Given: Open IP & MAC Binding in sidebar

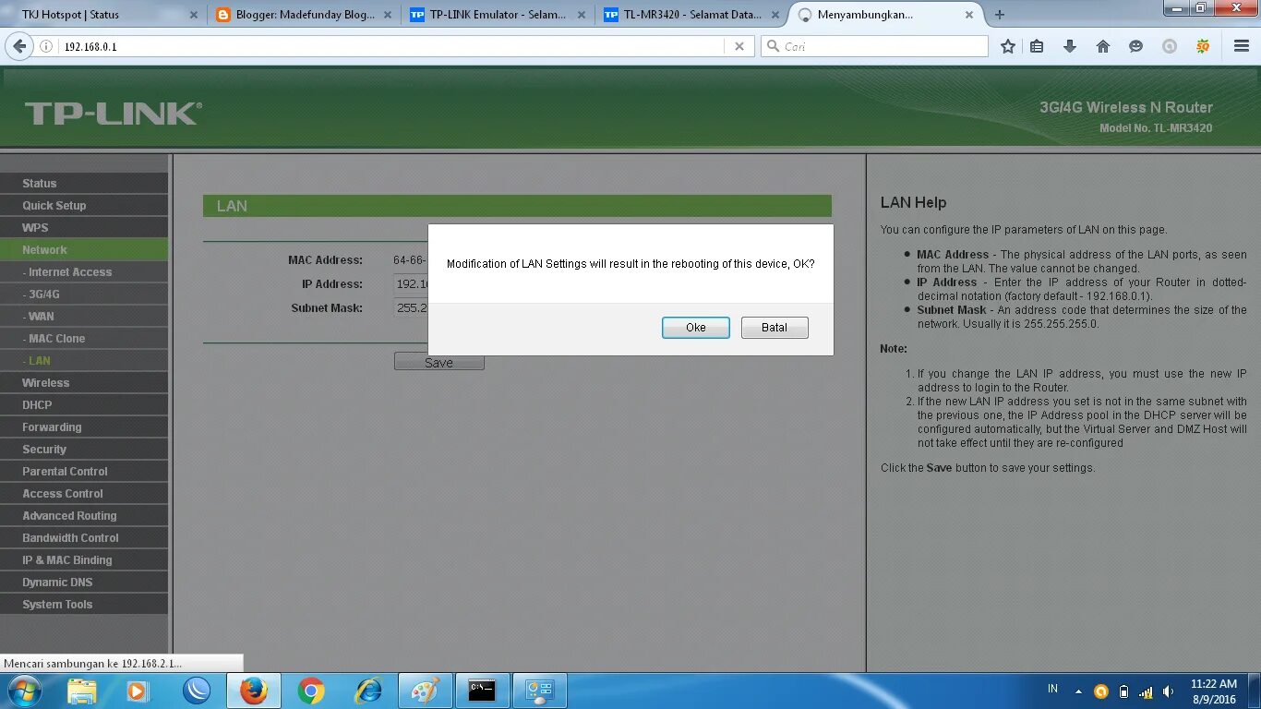Looking at the screenshot, I should 84,560.
